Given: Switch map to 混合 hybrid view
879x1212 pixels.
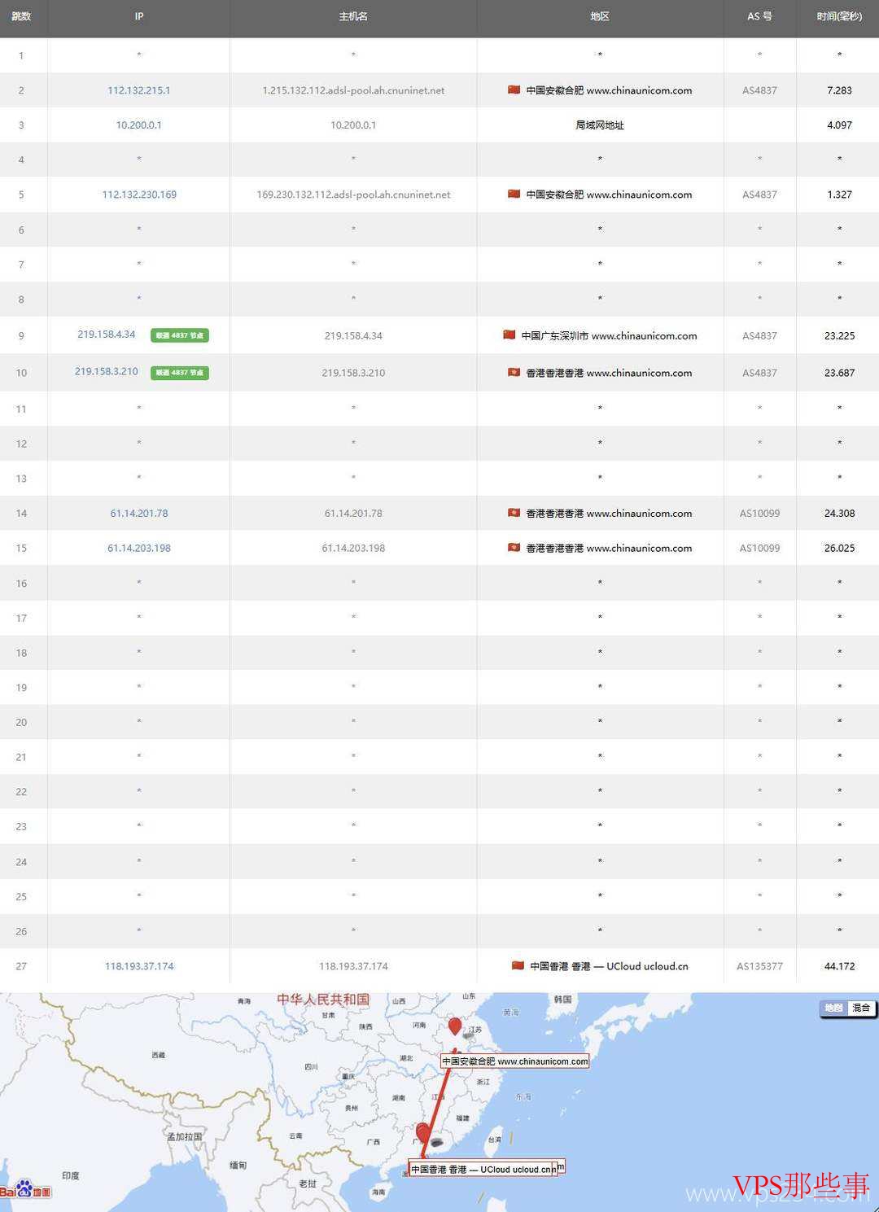Looking at the screenshot, I should 860,1009.
